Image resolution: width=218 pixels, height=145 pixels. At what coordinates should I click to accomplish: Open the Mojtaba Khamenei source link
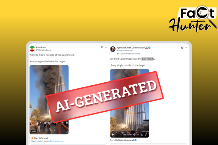pos(125,140)
